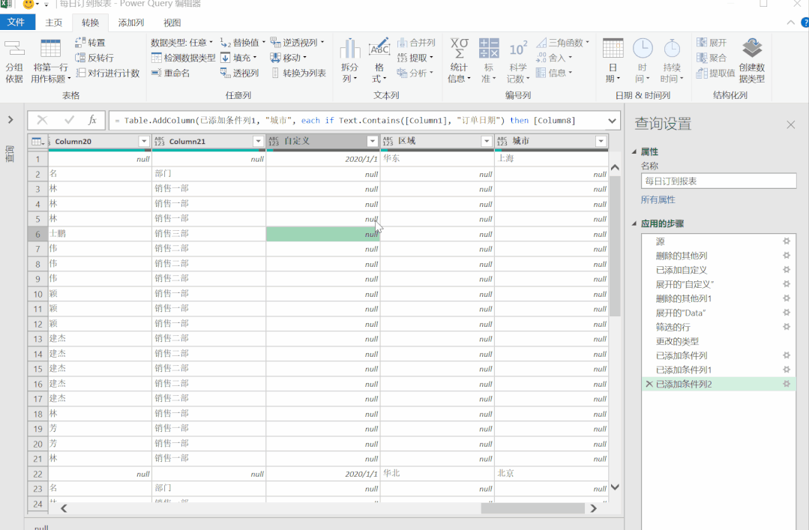
Task: Click Extract Values (提取值)
Action: pyautogui.click(x=715, y=73)
